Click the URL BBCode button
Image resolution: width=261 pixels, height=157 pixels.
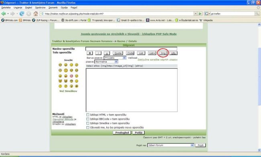(173, 53)
